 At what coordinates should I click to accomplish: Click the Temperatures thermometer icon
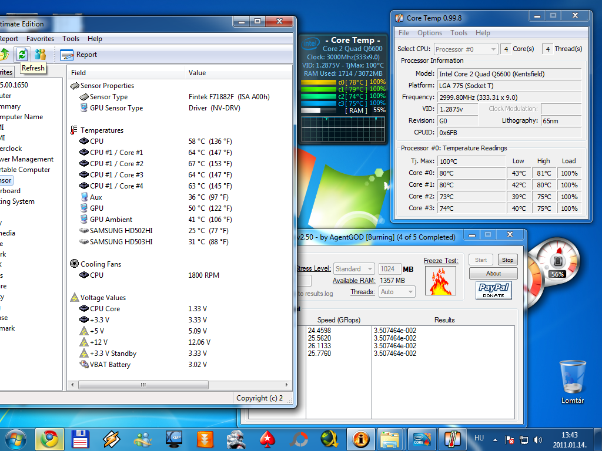73,130
